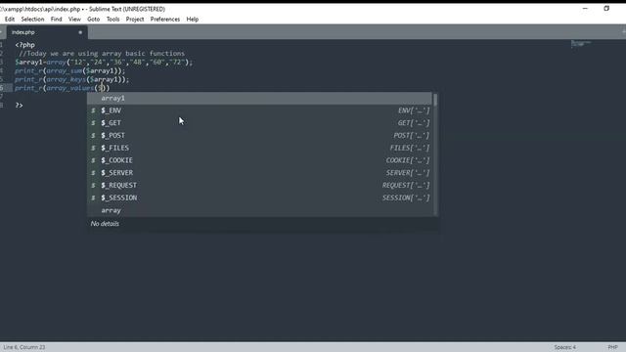This screenshot has height=352, width=626.
Task: Open PHP syntax selector in status bar
Action: click(x=613, y=347)
